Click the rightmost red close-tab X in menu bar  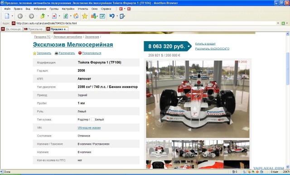(129, 9)
